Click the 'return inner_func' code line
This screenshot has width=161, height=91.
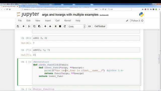pyautogui.click(x=51, y=76)
